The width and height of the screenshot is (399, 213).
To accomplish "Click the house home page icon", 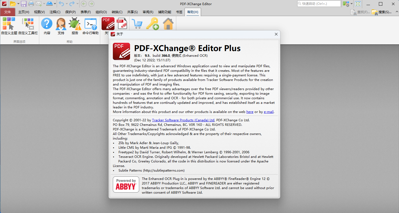I will point(168,24).
